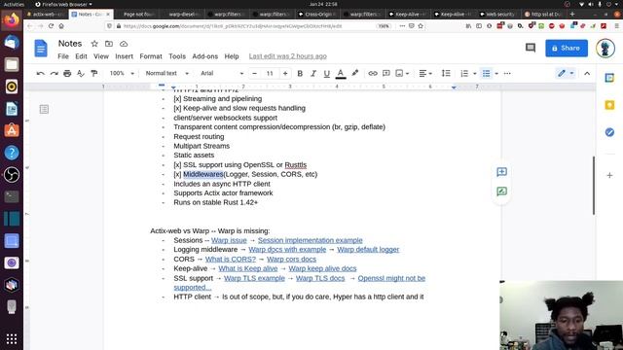This screenshot has width=623, height=350.
Task: Add a comment with the toolbar icon
Action: pyautogui.click(x=385, y=74)
